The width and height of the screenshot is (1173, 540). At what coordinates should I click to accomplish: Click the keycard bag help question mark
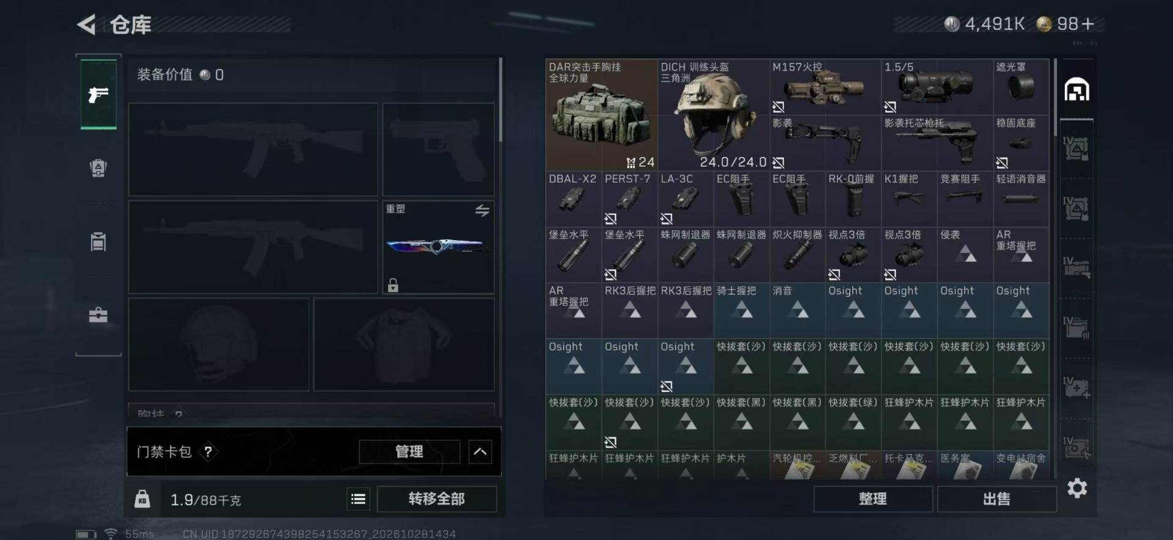[208, 452]
